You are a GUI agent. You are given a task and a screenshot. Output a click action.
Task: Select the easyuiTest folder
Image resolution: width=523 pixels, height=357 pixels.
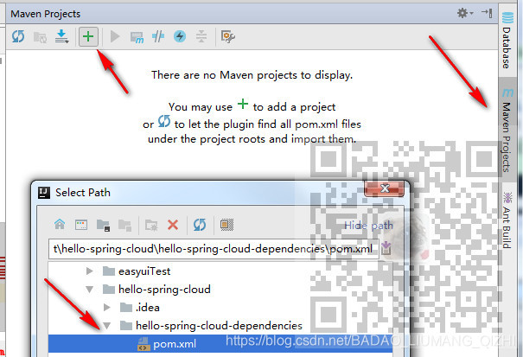(144, 271)
